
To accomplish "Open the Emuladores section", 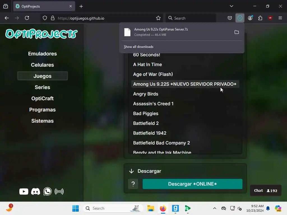I will point(43,54).
